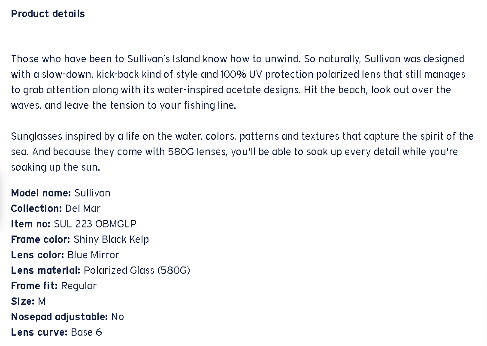This screenshot has width=487, height=346.
Task: Select the Frame fit label
Action: click(35, 286)
